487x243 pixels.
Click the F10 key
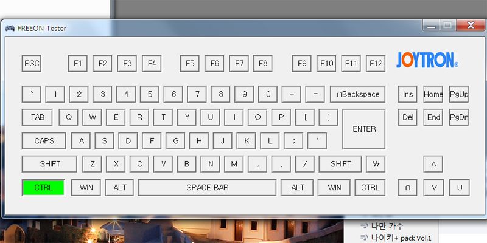pos(326,64)
